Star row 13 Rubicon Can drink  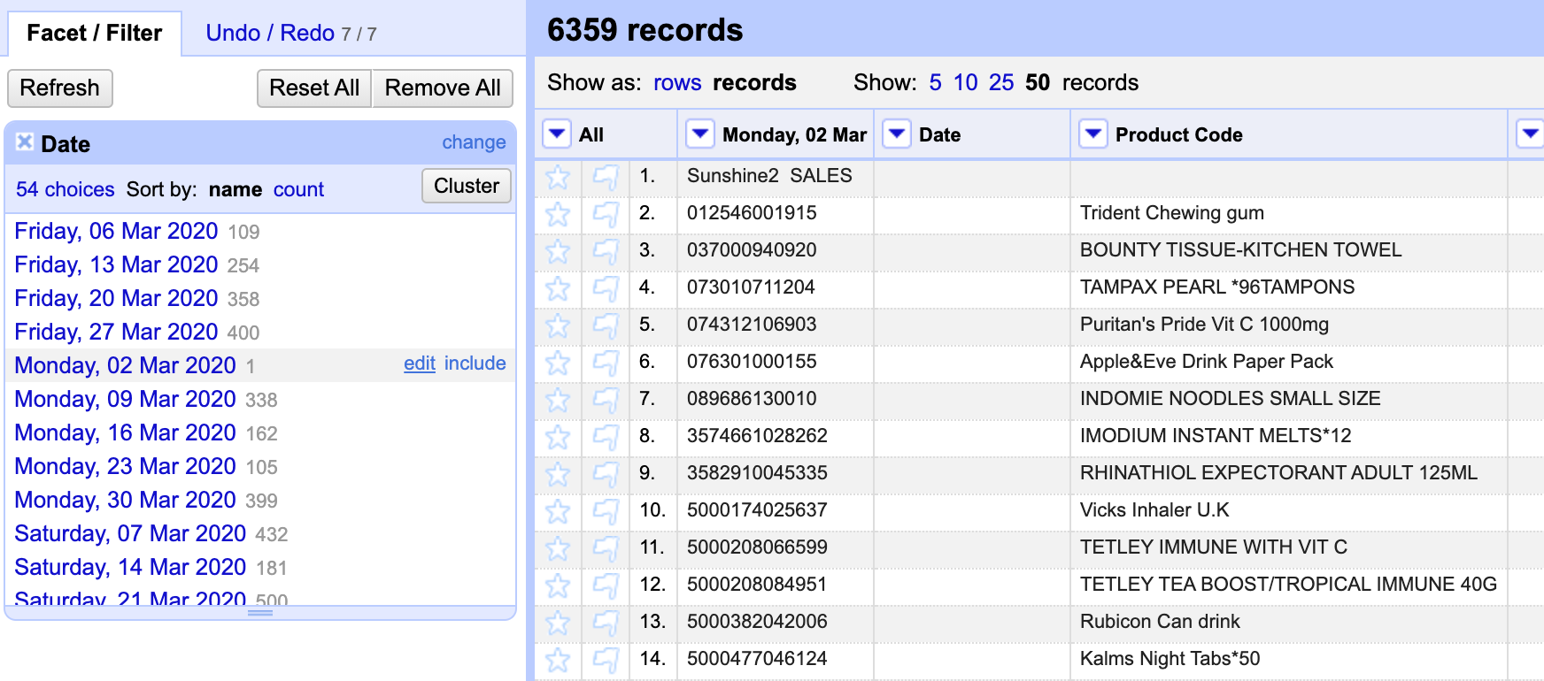click(558, 623)
